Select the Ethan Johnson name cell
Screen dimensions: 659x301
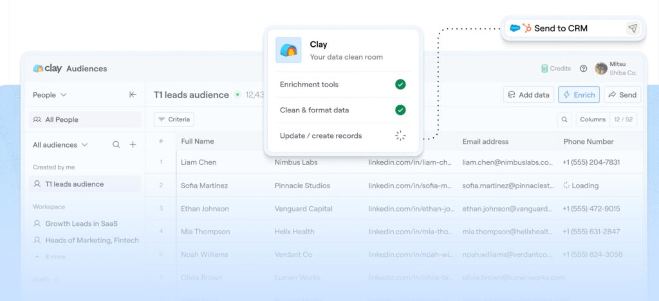coord(205,209)
